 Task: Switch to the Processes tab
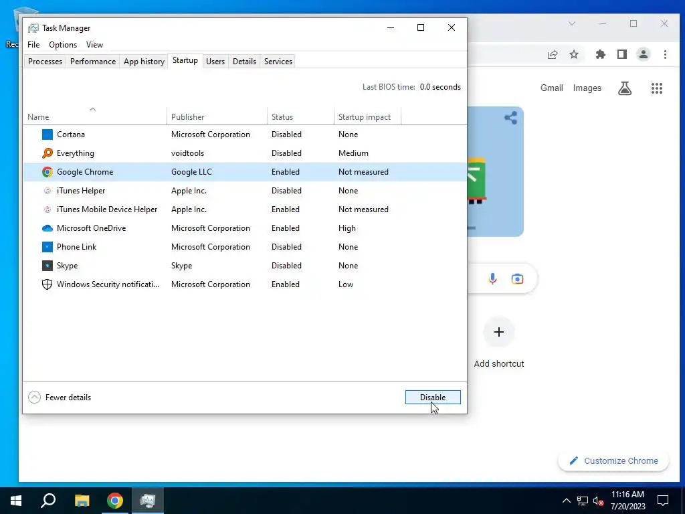[45, 62]
